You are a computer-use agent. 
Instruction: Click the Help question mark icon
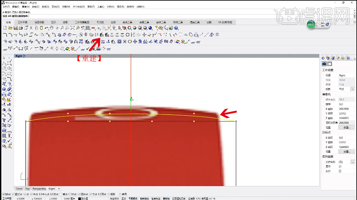click(x=176, y=28)
